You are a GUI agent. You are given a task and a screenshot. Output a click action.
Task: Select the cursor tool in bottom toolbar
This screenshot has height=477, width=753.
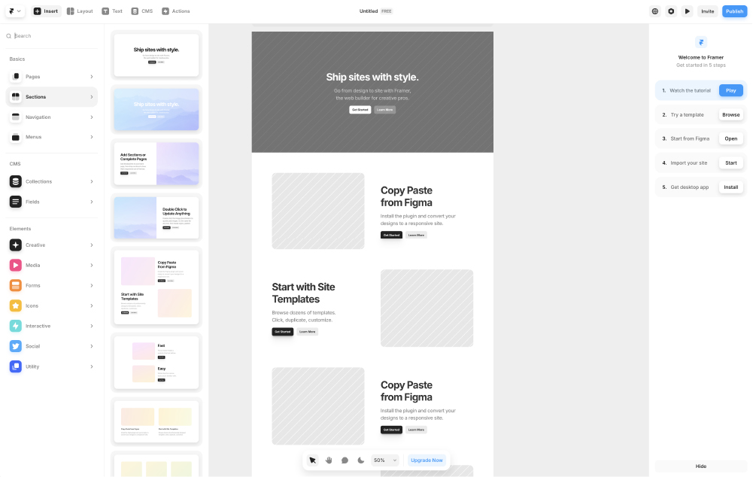tap(313, 460)
